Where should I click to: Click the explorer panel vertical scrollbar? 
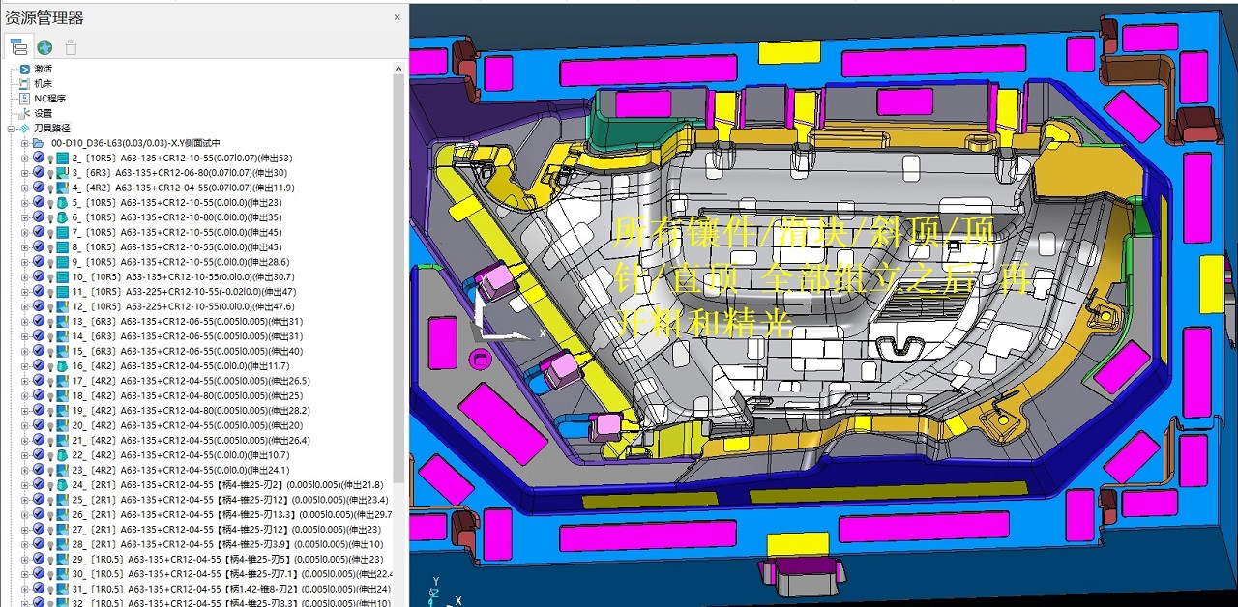[x=398, y=290]
